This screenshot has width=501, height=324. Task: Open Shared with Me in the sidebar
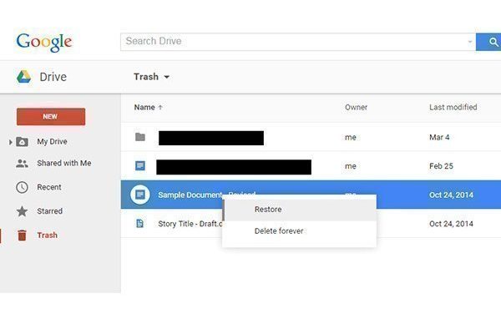pyautogui.click(x=64, y=164)
